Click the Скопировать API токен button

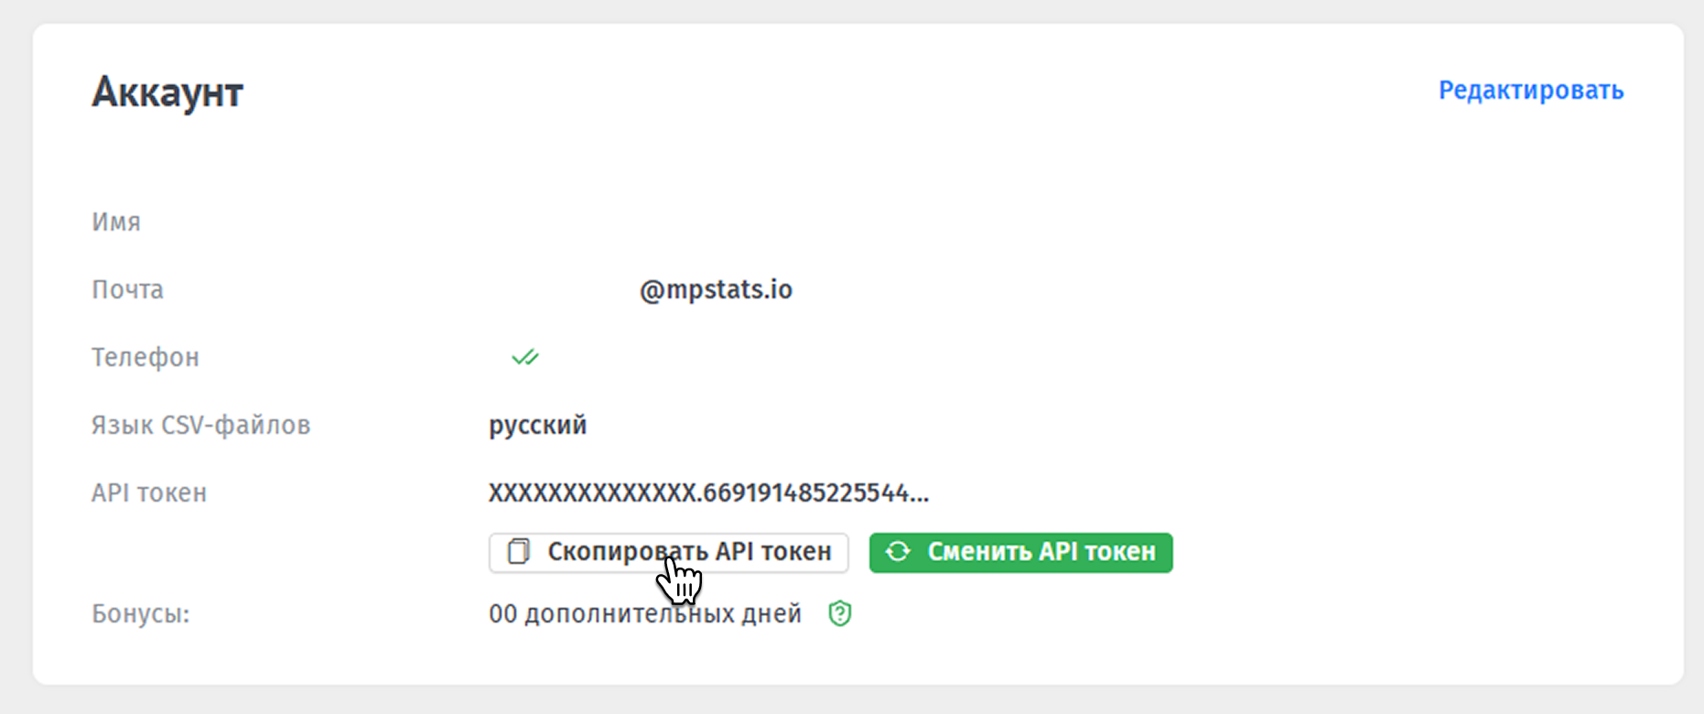click(x=668, y=553)
